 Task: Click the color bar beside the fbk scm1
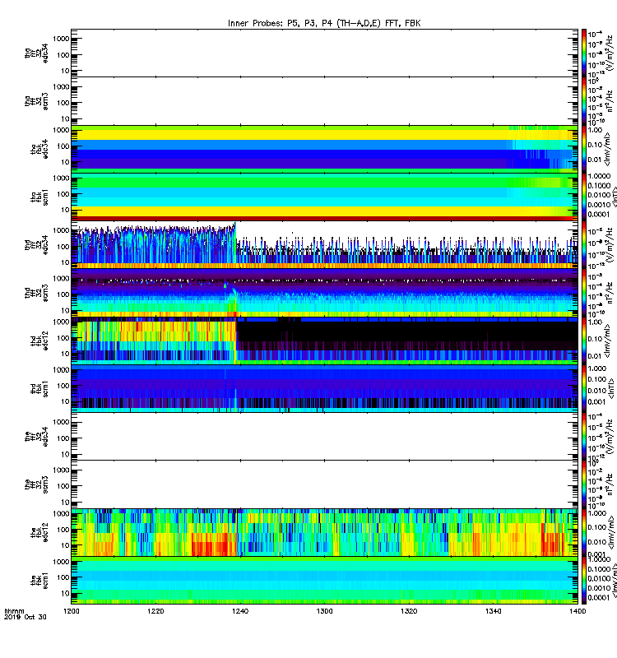click(584, 581)
